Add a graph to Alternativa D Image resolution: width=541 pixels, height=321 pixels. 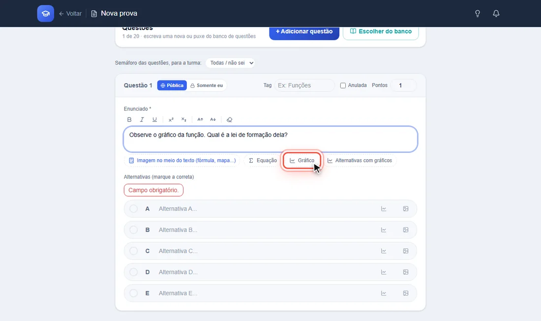pos(384,272)
